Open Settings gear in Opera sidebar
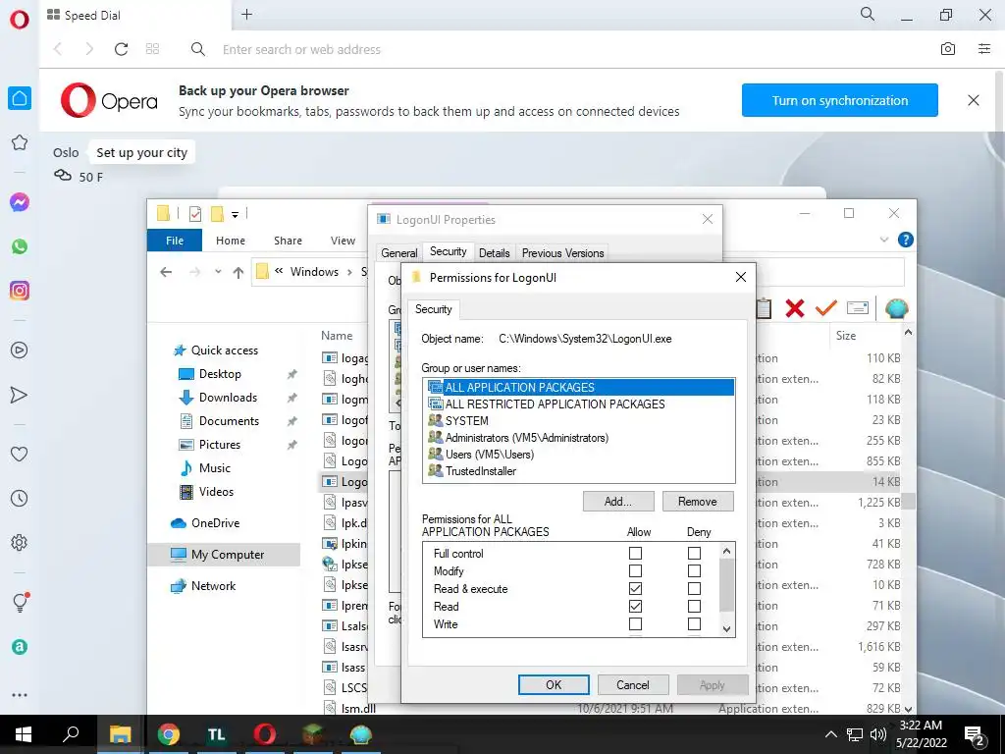The image size is (1005, 754). click(20, 542)
